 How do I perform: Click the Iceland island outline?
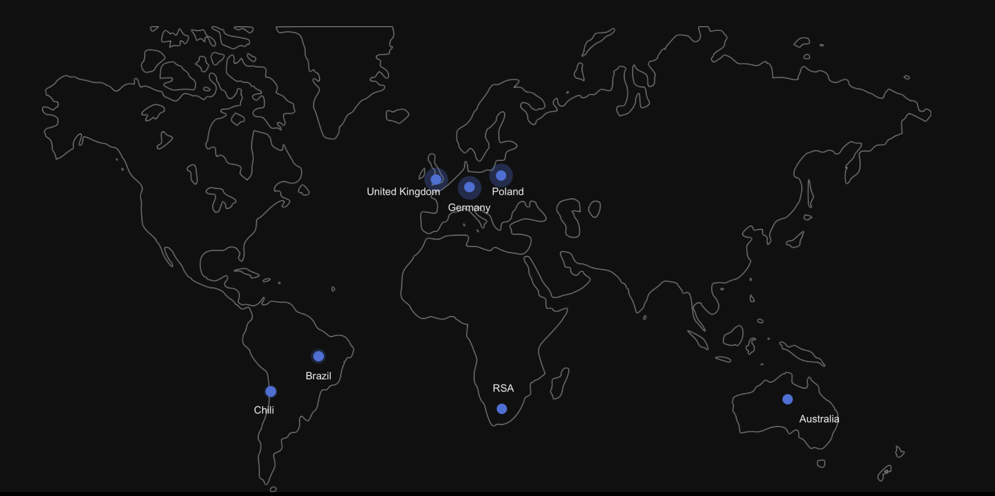[397, 116]
